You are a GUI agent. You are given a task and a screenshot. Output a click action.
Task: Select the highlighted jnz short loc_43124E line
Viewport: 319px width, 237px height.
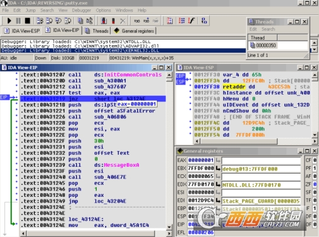pos(93,98)
